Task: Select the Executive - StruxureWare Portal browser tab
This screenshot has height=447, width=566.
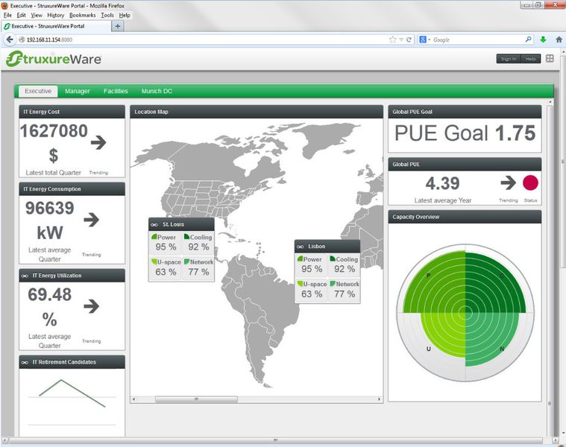Action: click(56, 26)
